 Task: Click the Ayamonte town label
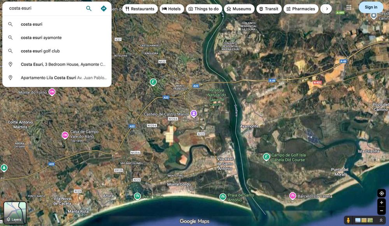coord(249,126)
